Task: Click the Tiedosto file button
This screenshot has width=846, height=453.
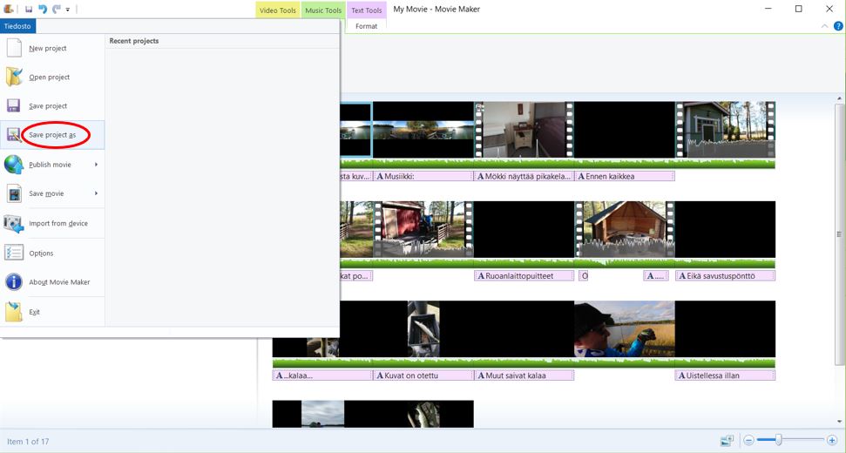Action: (x=18, y=26)
